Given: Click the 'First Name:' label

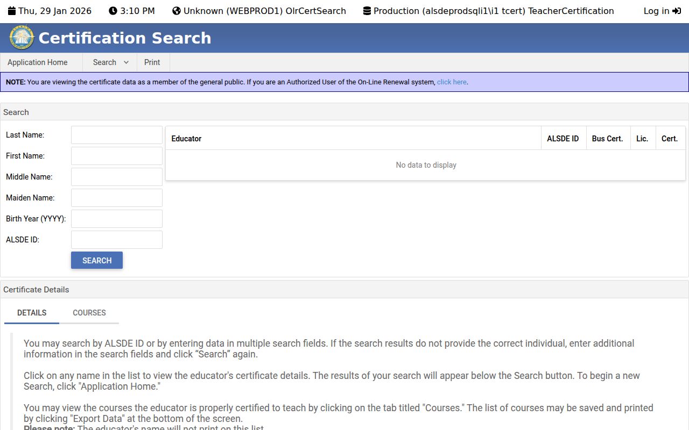Looking at the screenshot, I should click(x=25, y=156).
